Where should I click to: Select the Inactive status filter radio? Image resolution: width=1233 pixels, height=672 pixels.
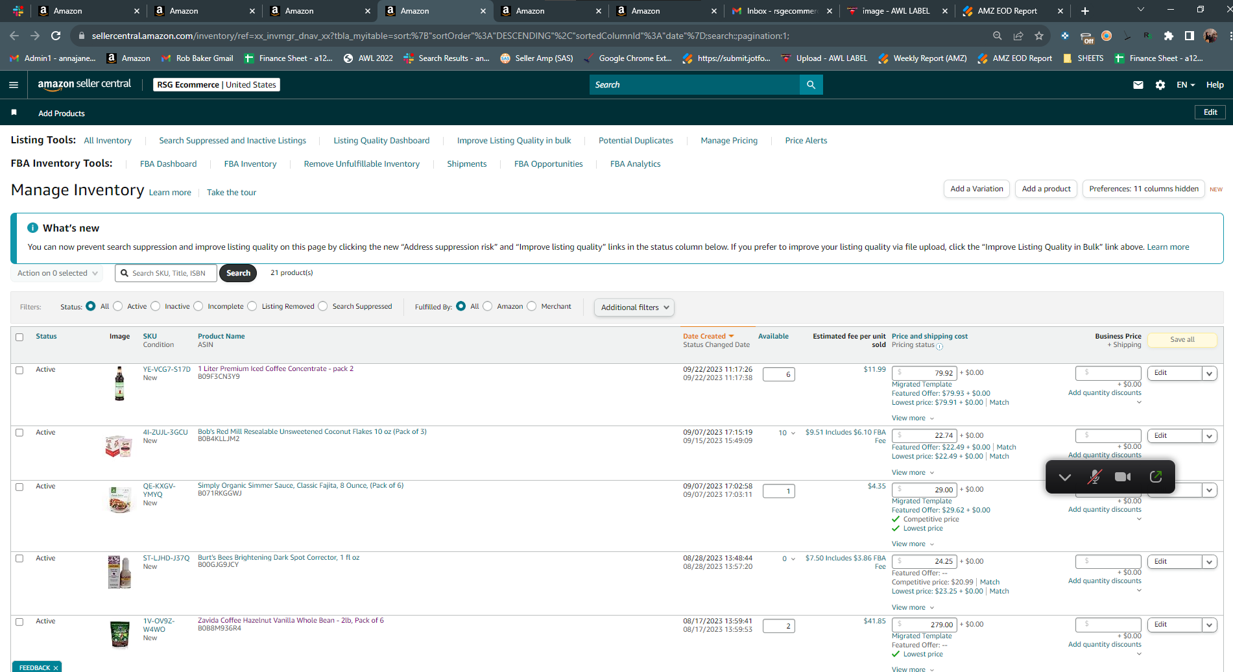click(156, 306)
